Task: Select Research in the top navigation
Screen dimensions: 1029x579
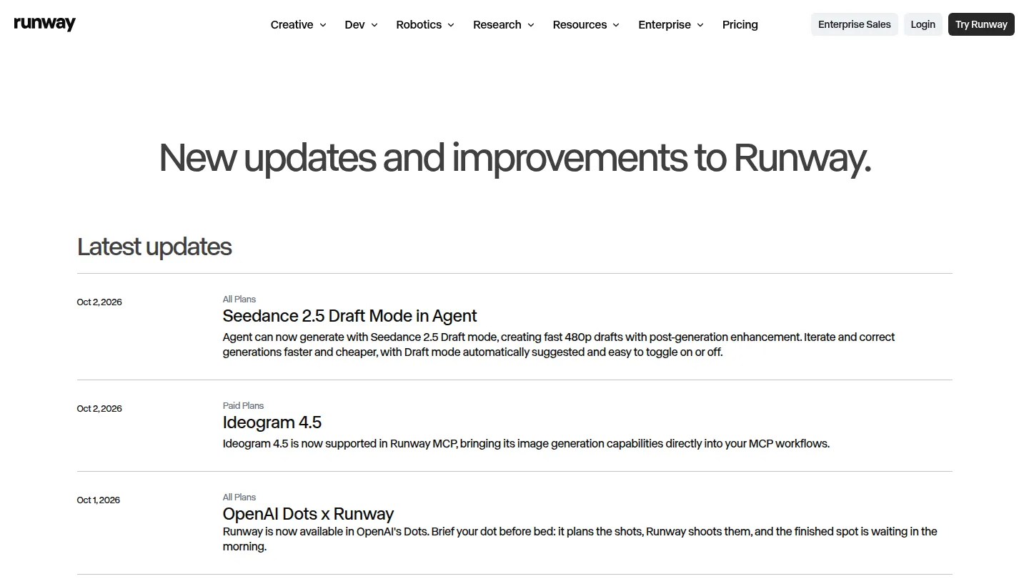Action: pos(504,24)
